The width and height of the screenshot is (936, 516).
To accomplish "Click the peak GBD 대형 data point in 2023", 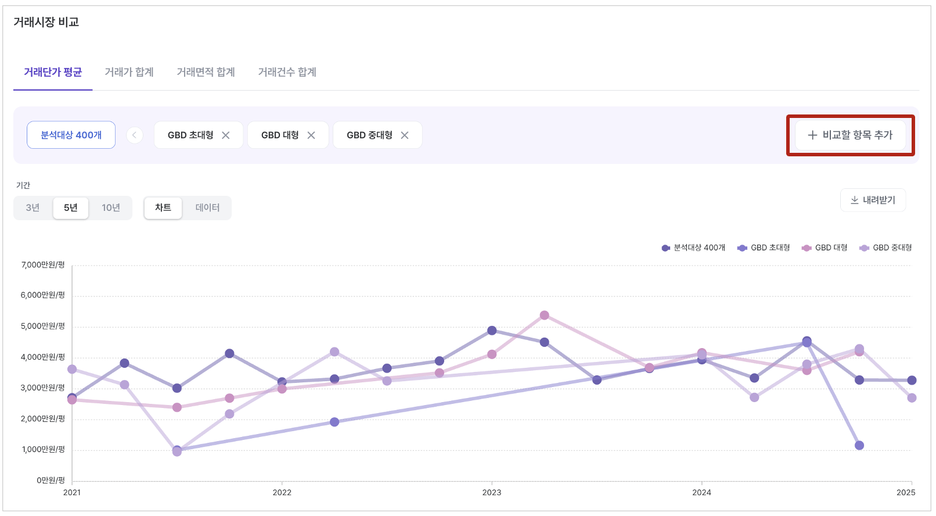I will [x=544, y=316].
